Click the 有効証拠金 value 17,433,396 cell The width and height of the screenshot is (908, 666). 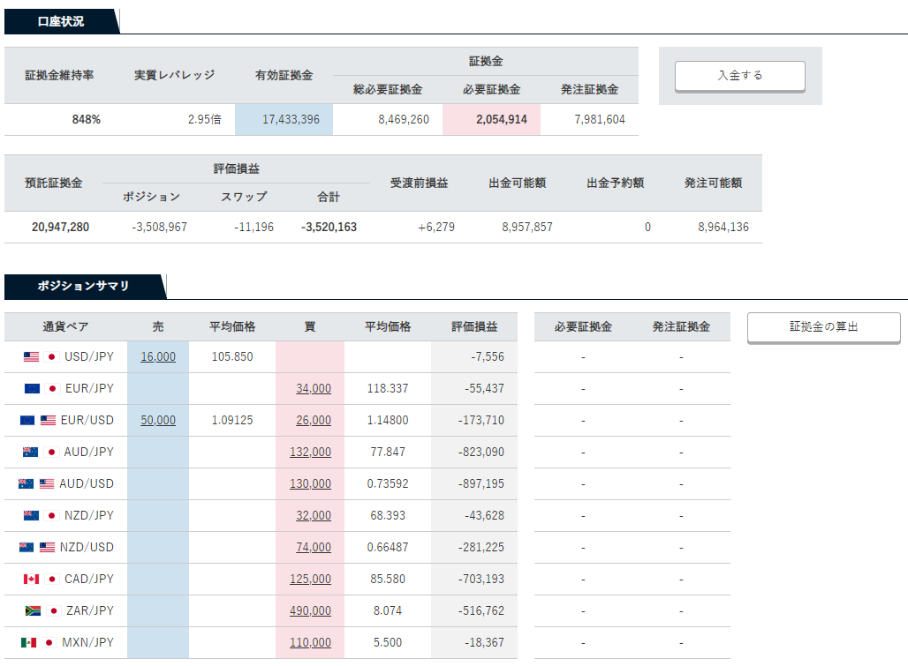284,120
